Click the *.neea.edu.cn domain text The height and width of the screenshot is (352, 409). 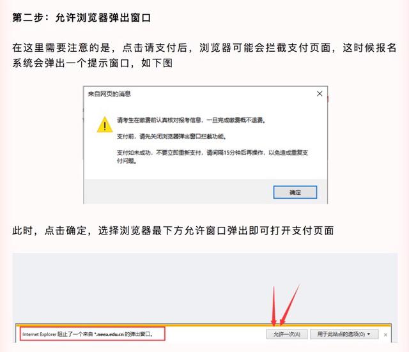[109, 334]
